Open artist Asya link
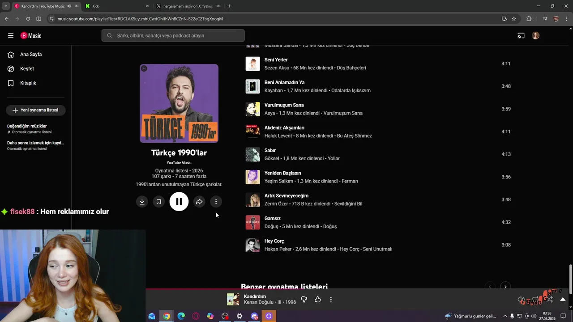Image resolution: width=573 pixels, height=322 pixels. pos(269,113)
